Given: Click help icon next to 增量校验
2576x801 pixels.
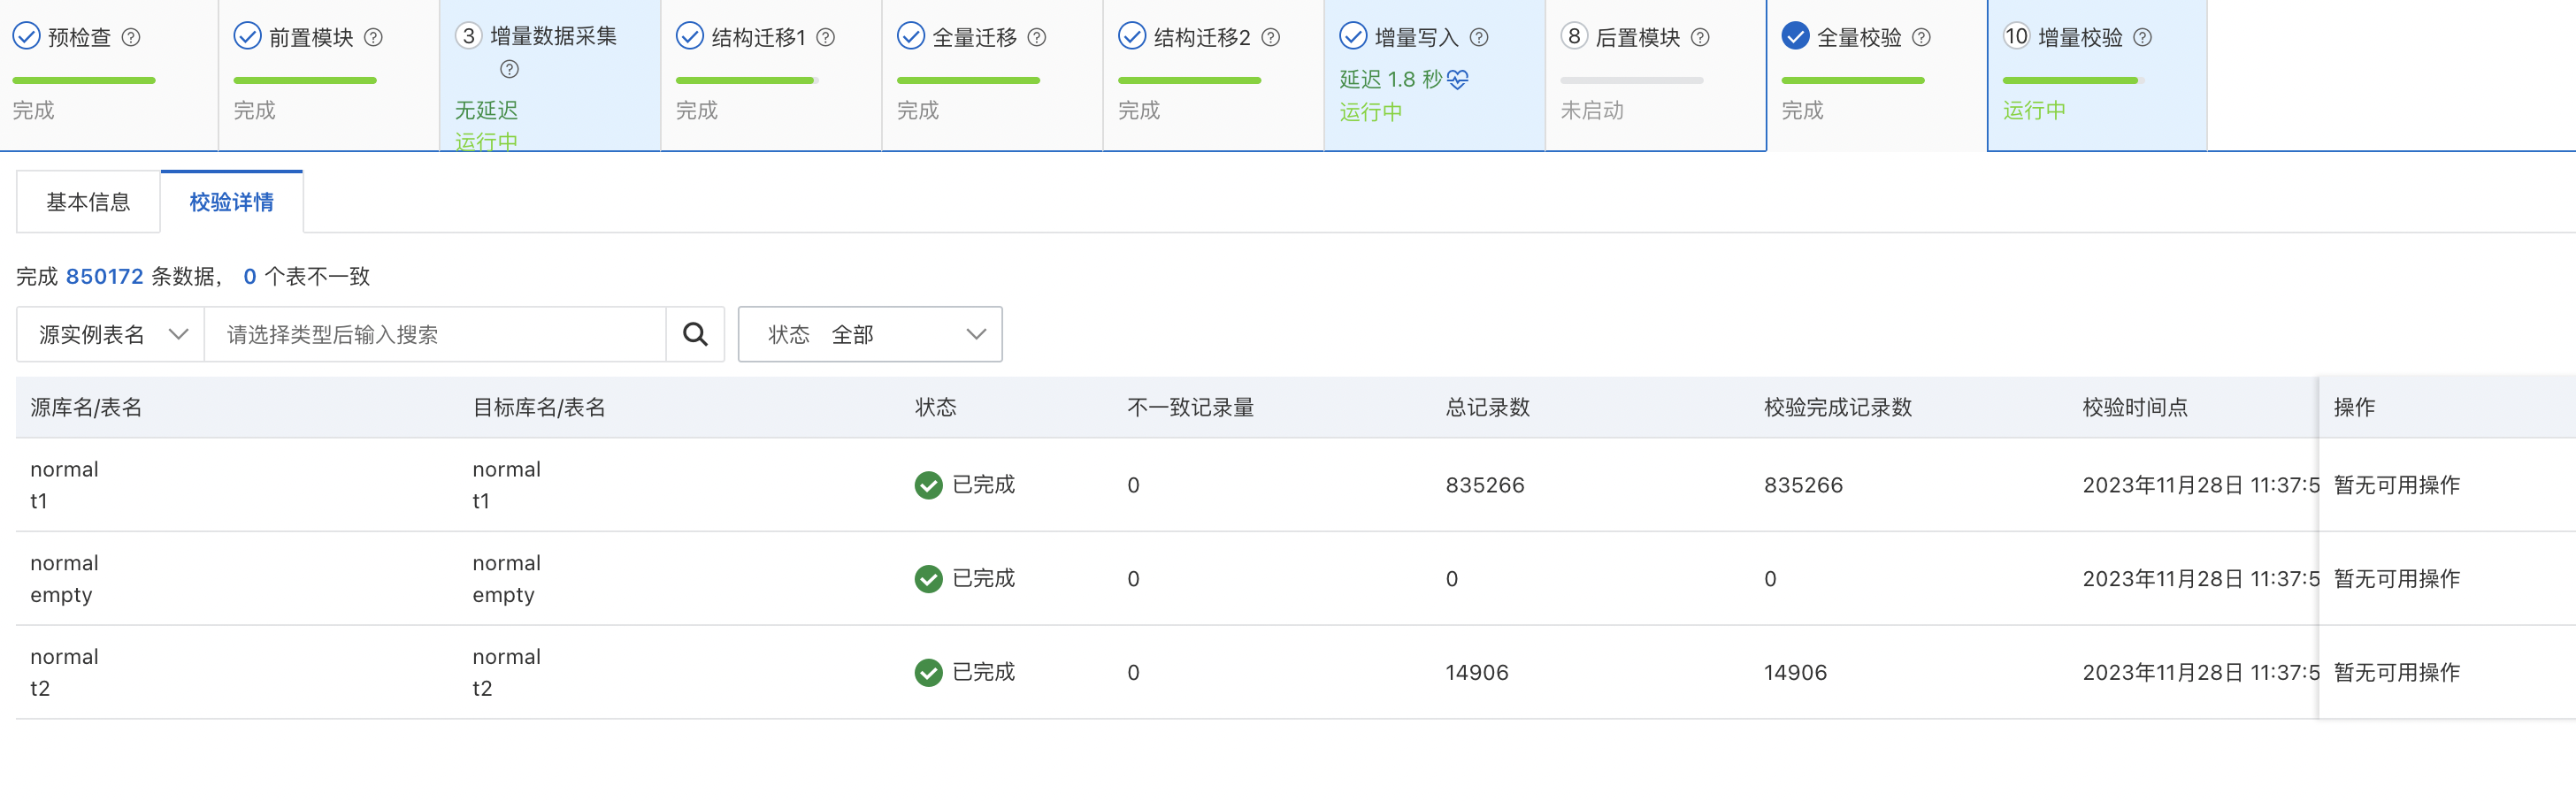Looking at the screenshot, I should point(2142,37).
